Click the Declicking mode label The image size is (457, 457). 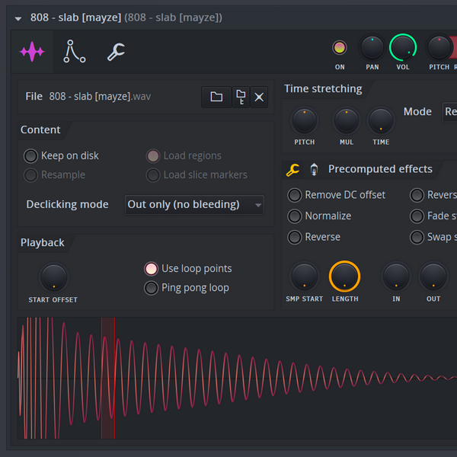(x=67, y=205)
